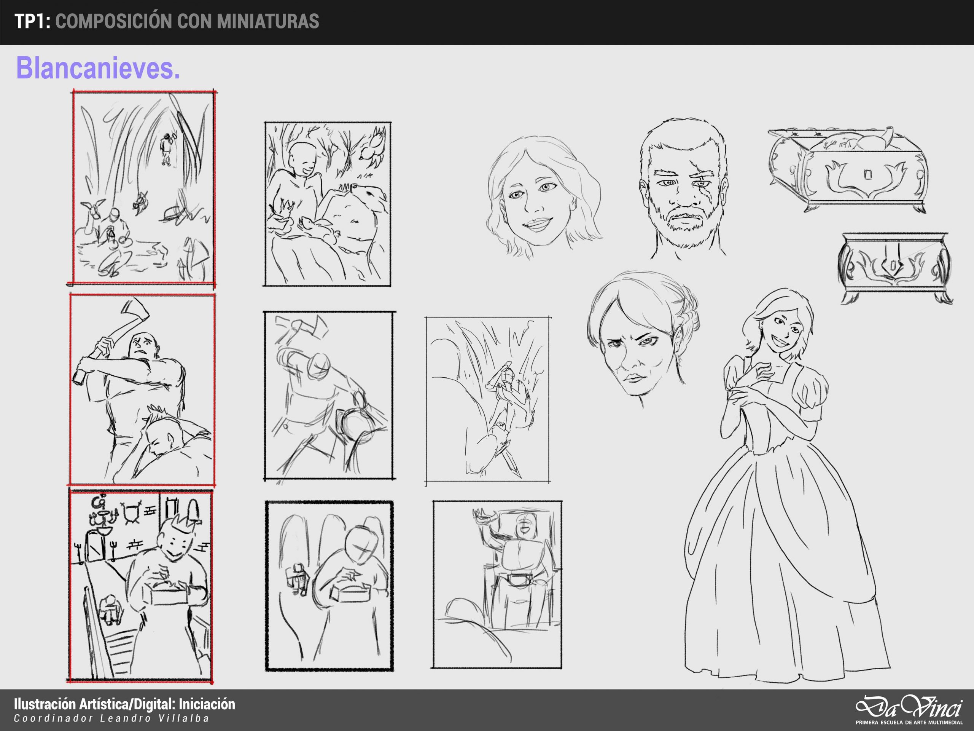Open the figure holding box under arches thumbnail
This screenshot has height=731, width=974.
329,586
